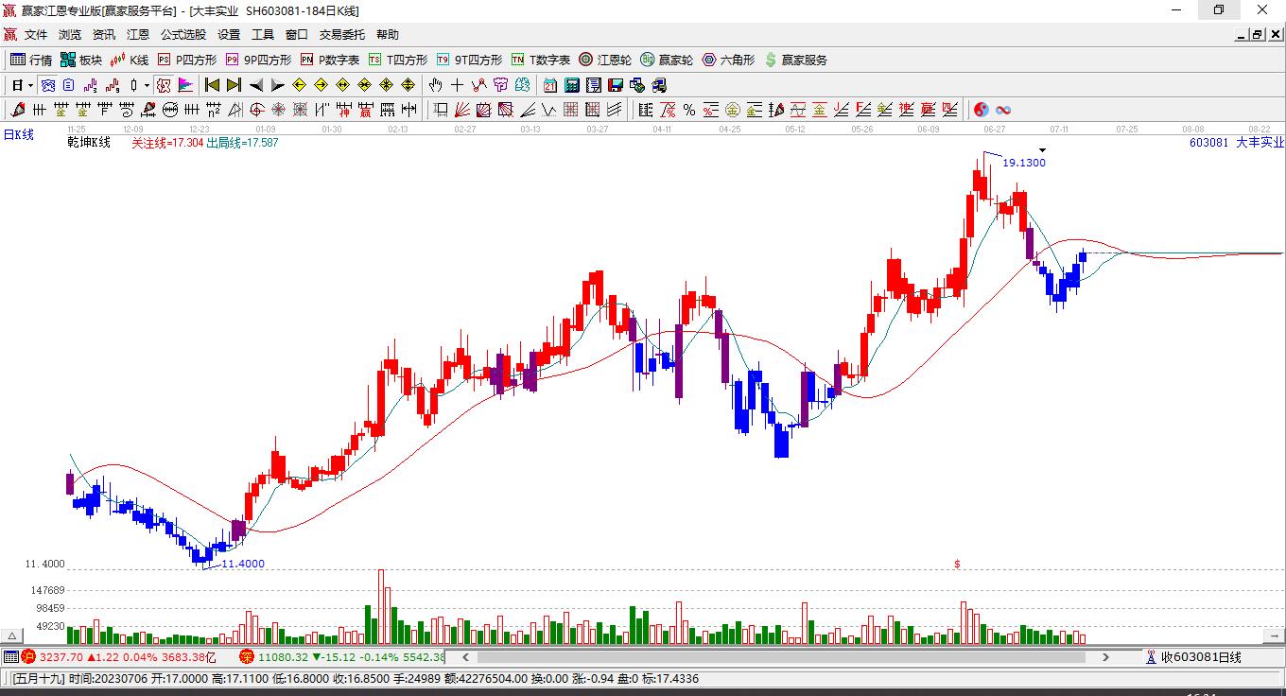Toggle the pink flag indicator icon
The image size is (1286, 696).
185,85
